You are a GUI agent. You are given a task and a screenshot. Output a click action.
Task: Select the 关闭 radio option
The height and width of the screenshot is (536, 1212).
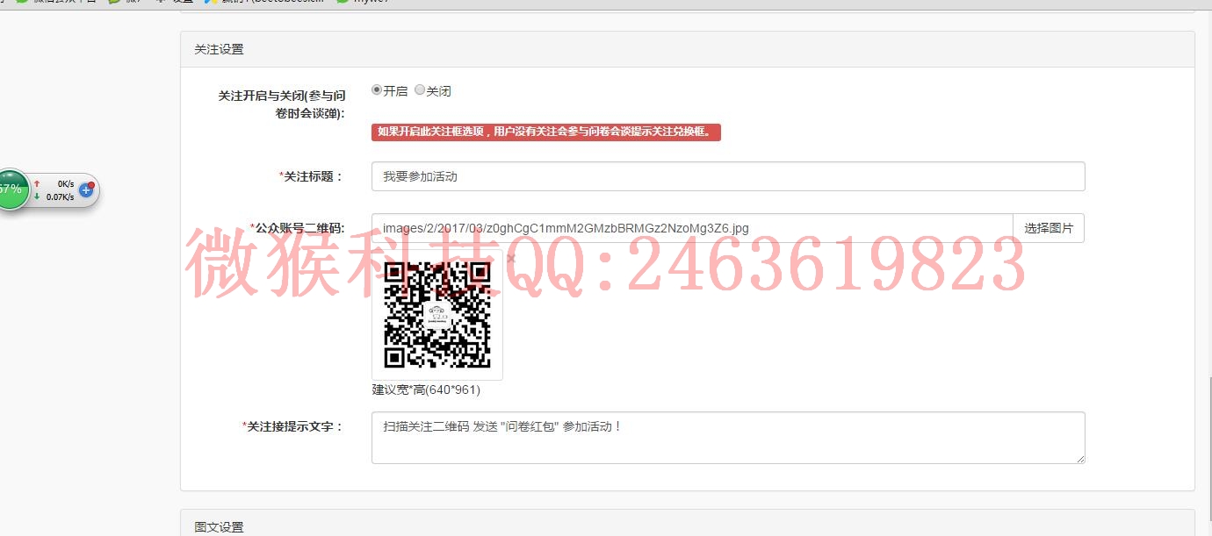pos(420,89)
